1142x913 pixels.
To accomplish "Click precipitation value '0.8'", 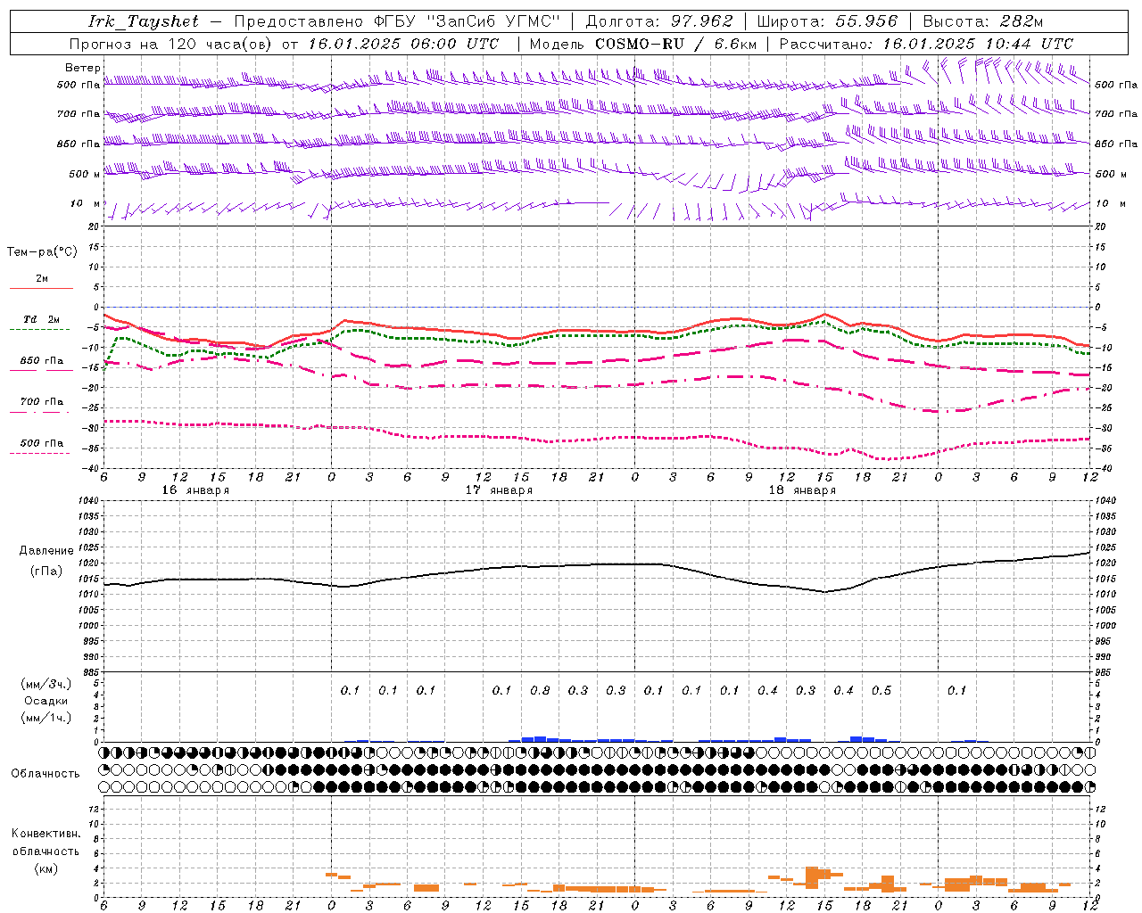I will (540, 691).
